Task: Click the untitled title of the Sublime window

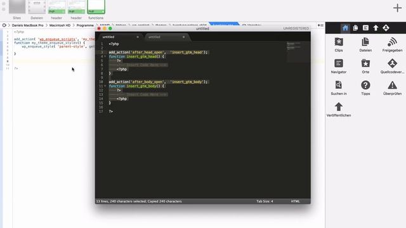Action: tap(202, 28)
